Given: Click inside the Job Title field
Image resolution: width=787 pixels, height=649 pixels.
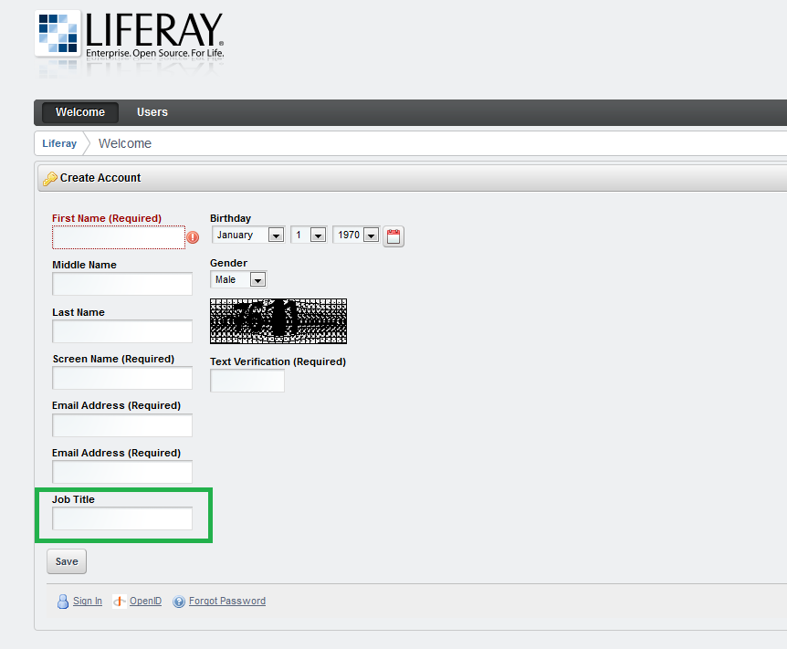Looking at the screenshot, I should [x=122, y=518].
